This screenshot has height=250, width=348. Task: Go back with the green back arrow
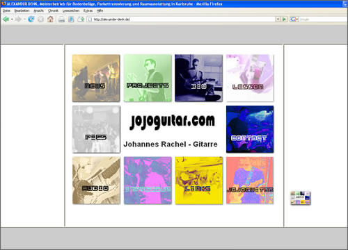[x=6, y=19]
